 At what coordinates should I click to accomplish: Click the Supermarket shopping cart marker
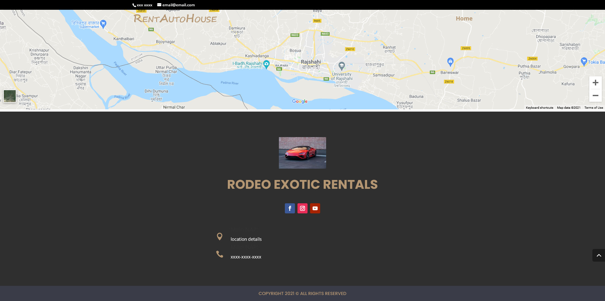coord(103,24)
